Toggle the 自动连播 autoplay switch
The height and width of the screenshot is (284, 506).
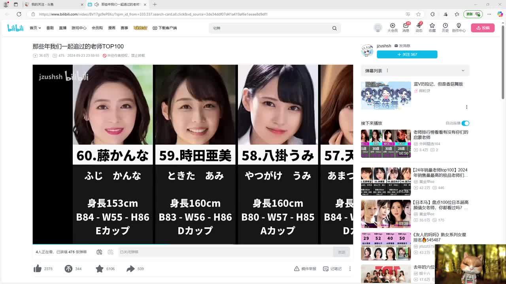pos(465,123)
